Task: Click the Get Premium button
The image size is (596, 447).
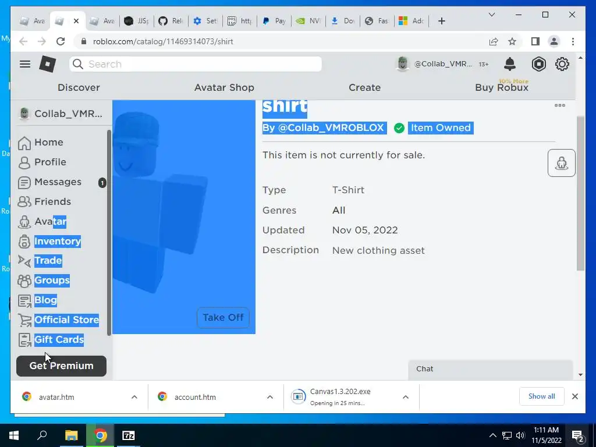Action: tap(61, 366)
